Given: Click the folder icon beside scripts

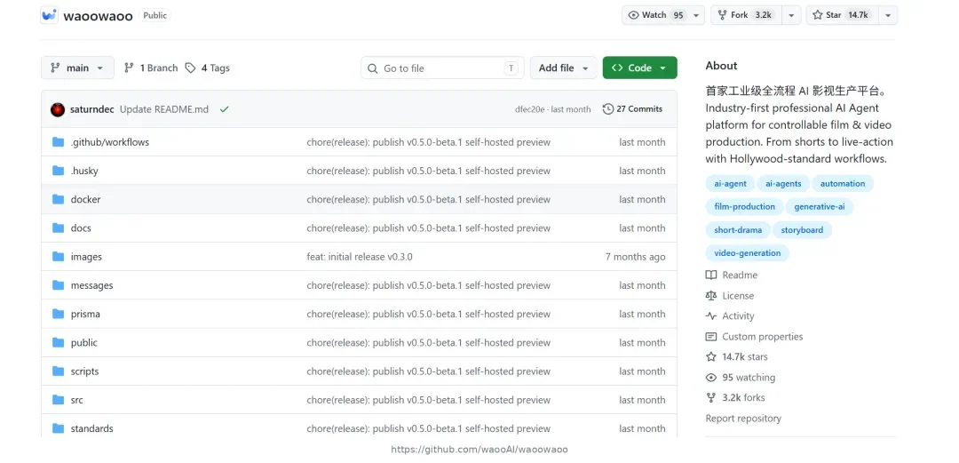Looking at the screenshot, I should pos(58,371).
